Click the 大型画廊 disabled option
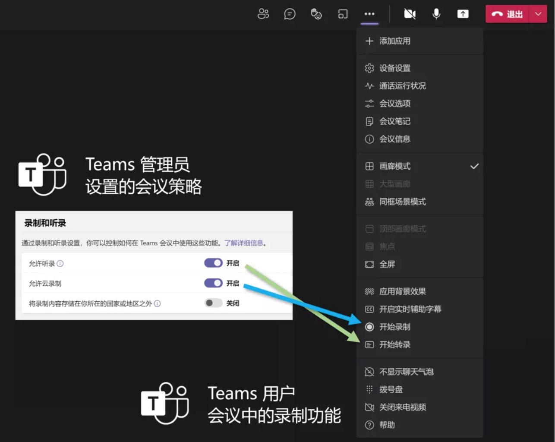Viewport: 555px width, 442px height. (x=420, y=184)
